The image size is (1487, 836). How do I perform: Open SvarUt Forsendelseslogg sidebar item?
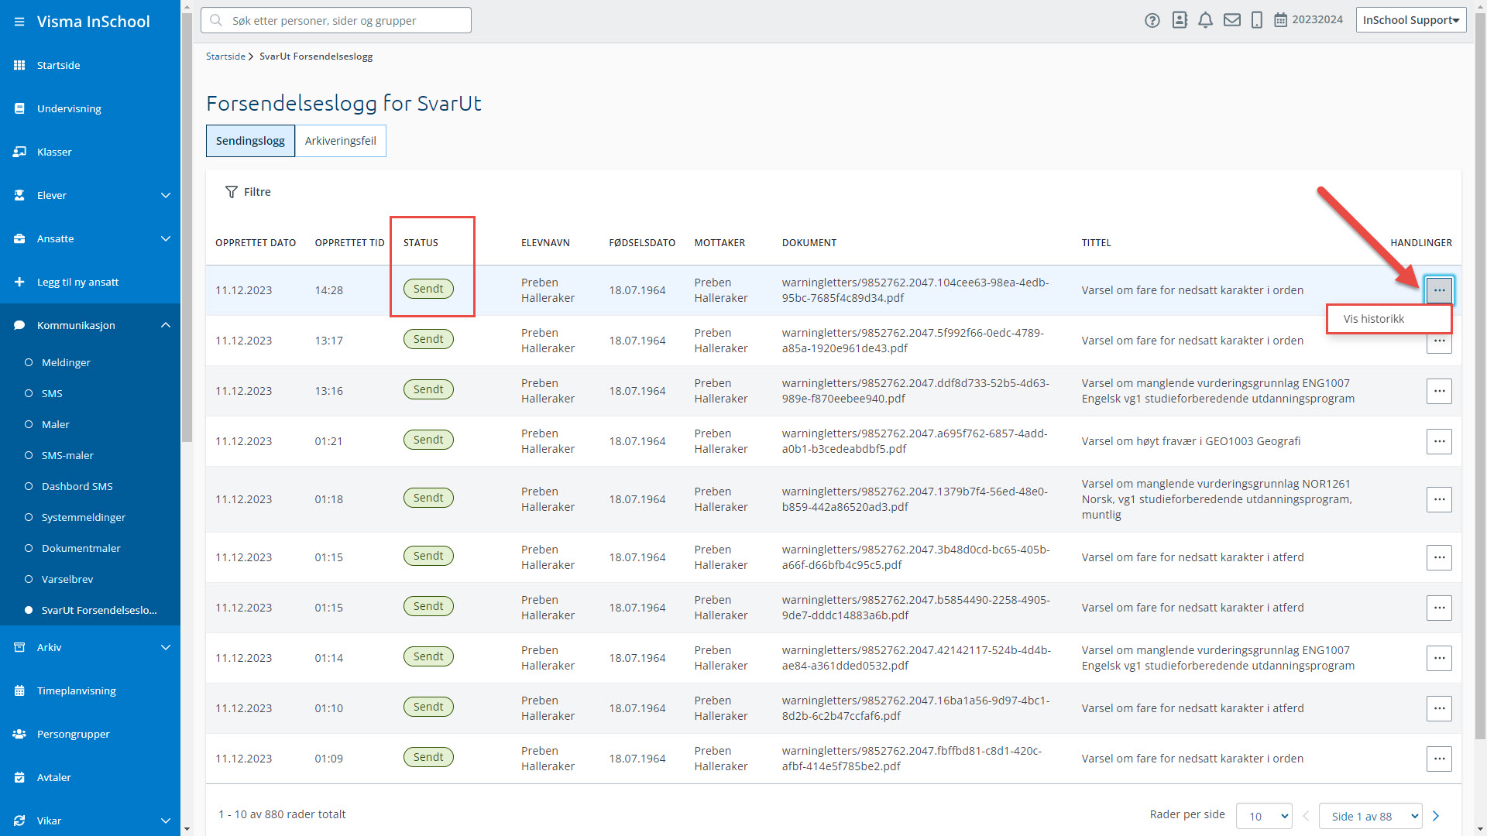(99, 610)
